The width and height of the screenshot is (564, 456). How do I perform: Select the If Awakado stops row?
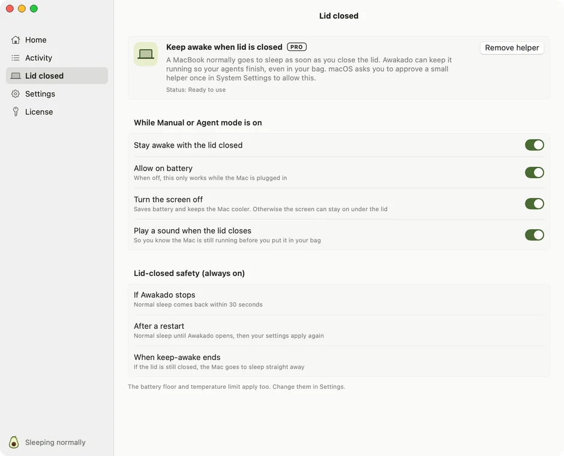click(x=339, y=299)
